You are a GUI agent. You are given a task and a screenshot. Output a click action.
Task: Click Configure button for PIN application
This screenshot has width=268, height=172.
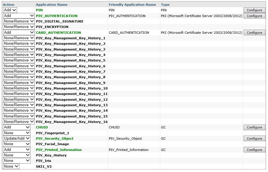coord(254,10)
